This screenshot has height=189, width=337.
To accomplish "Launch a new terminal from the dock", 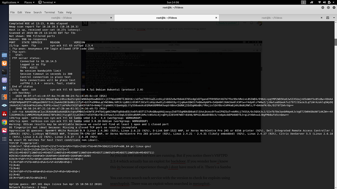I will [x=4, y=71].
